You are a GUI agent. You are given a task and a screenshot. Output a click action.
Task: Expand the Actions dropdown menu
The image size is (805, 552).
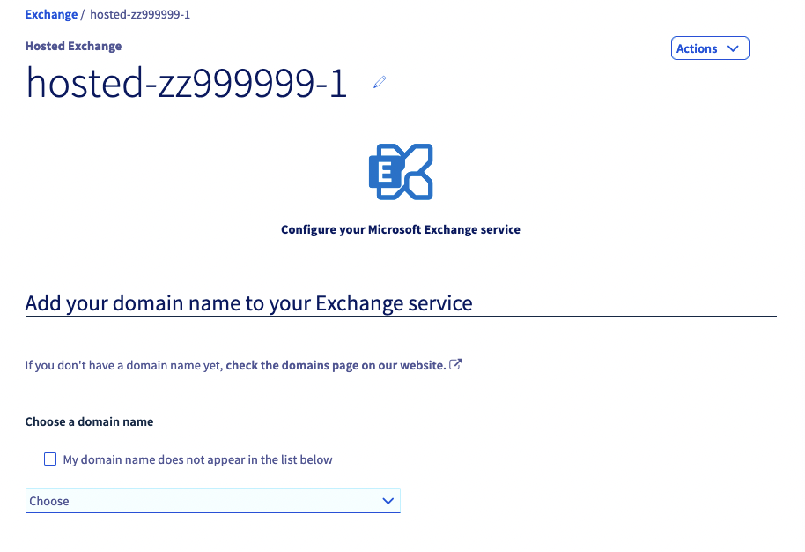click(710, 48)
